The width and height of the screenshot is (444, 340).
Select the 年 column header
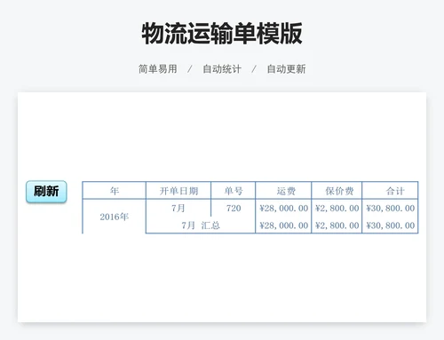[115, 191]
